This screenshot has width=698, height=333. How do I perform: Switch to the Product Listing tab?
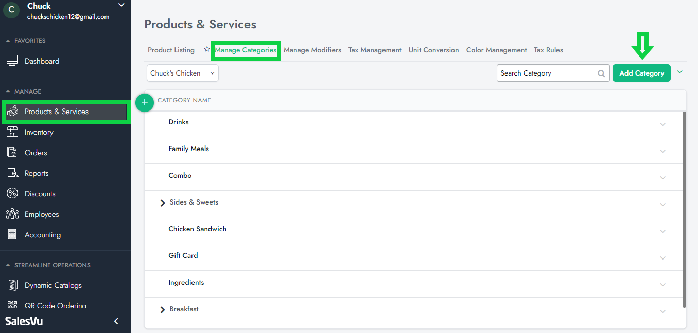171,50
